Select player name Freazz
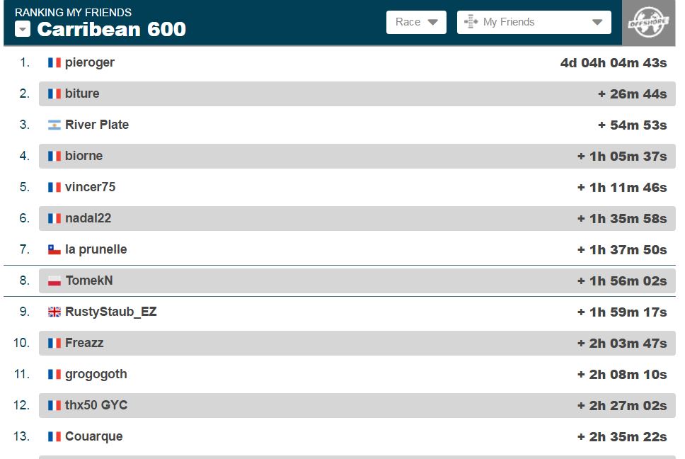The height and width of the screenshot is (459, 685). coord(84,343)
